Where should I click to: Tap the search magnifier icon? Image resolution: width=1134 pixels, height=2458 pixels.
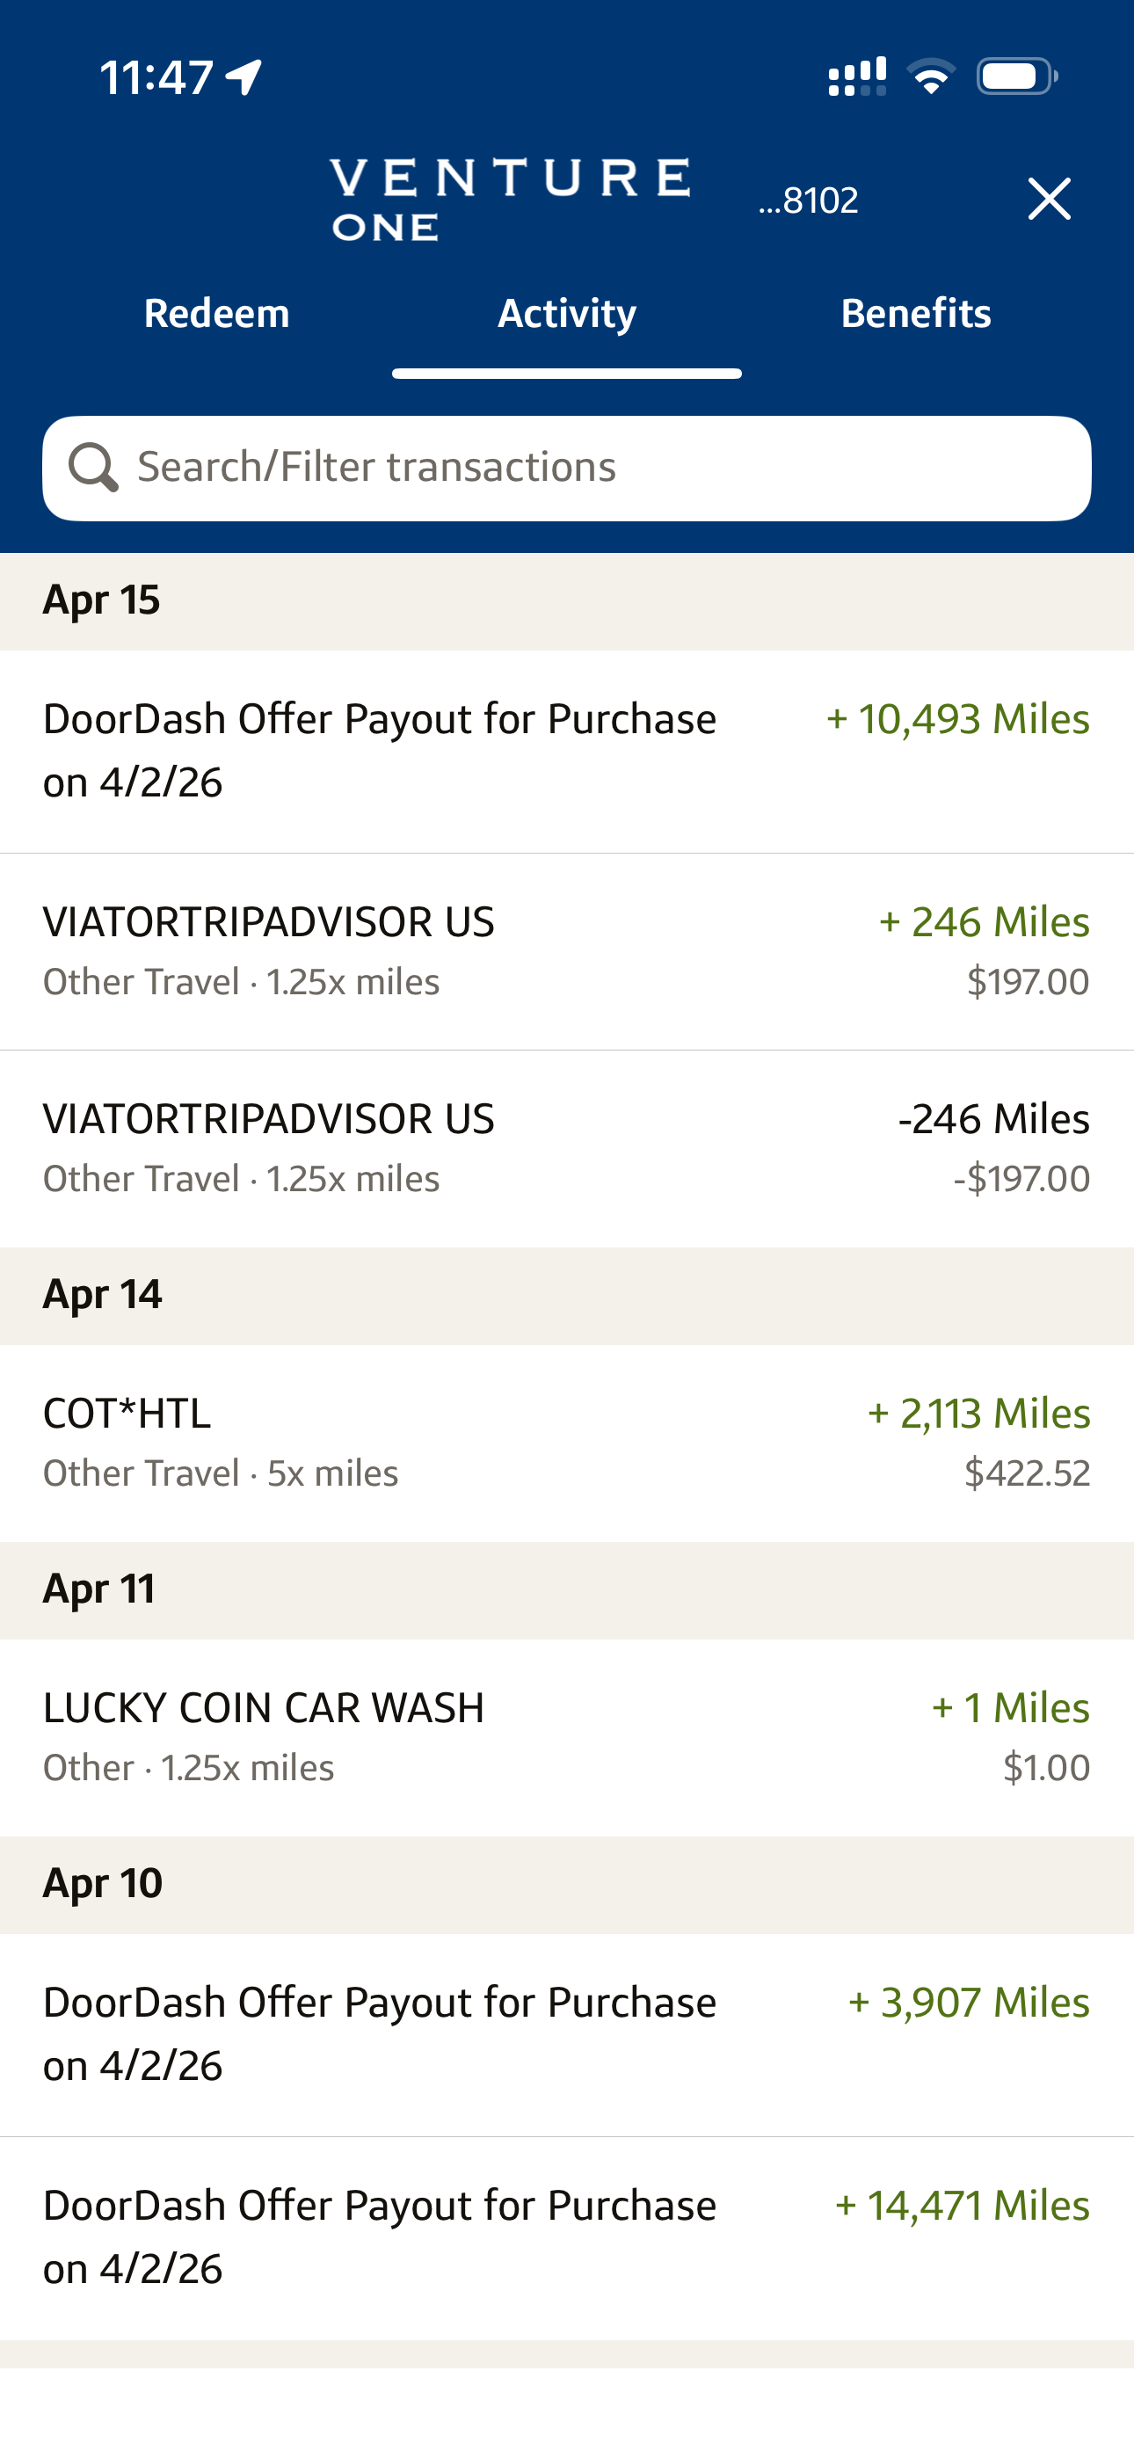pyautogui.click(x=92, y=468)
